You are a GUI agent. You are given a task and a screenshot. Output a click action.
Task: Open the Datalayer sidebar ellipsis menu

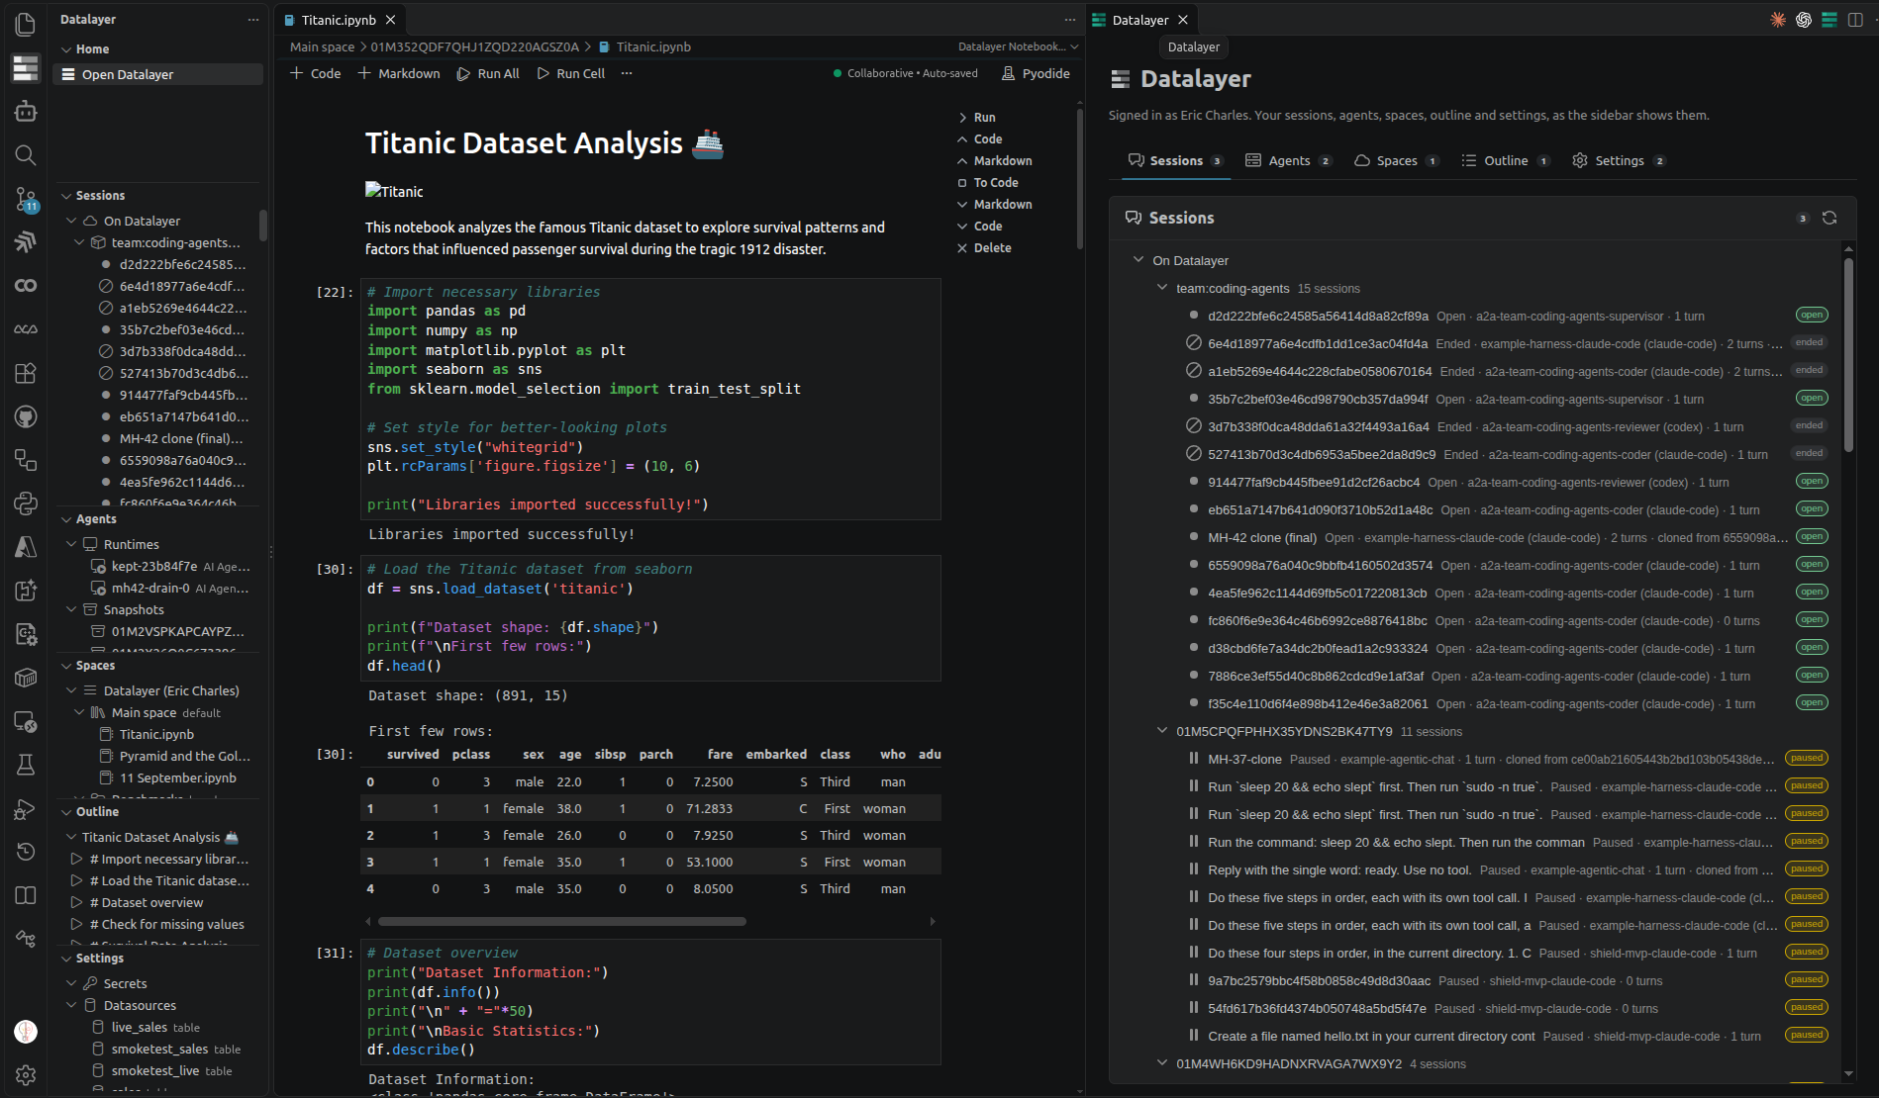click(x=253, y=20)
